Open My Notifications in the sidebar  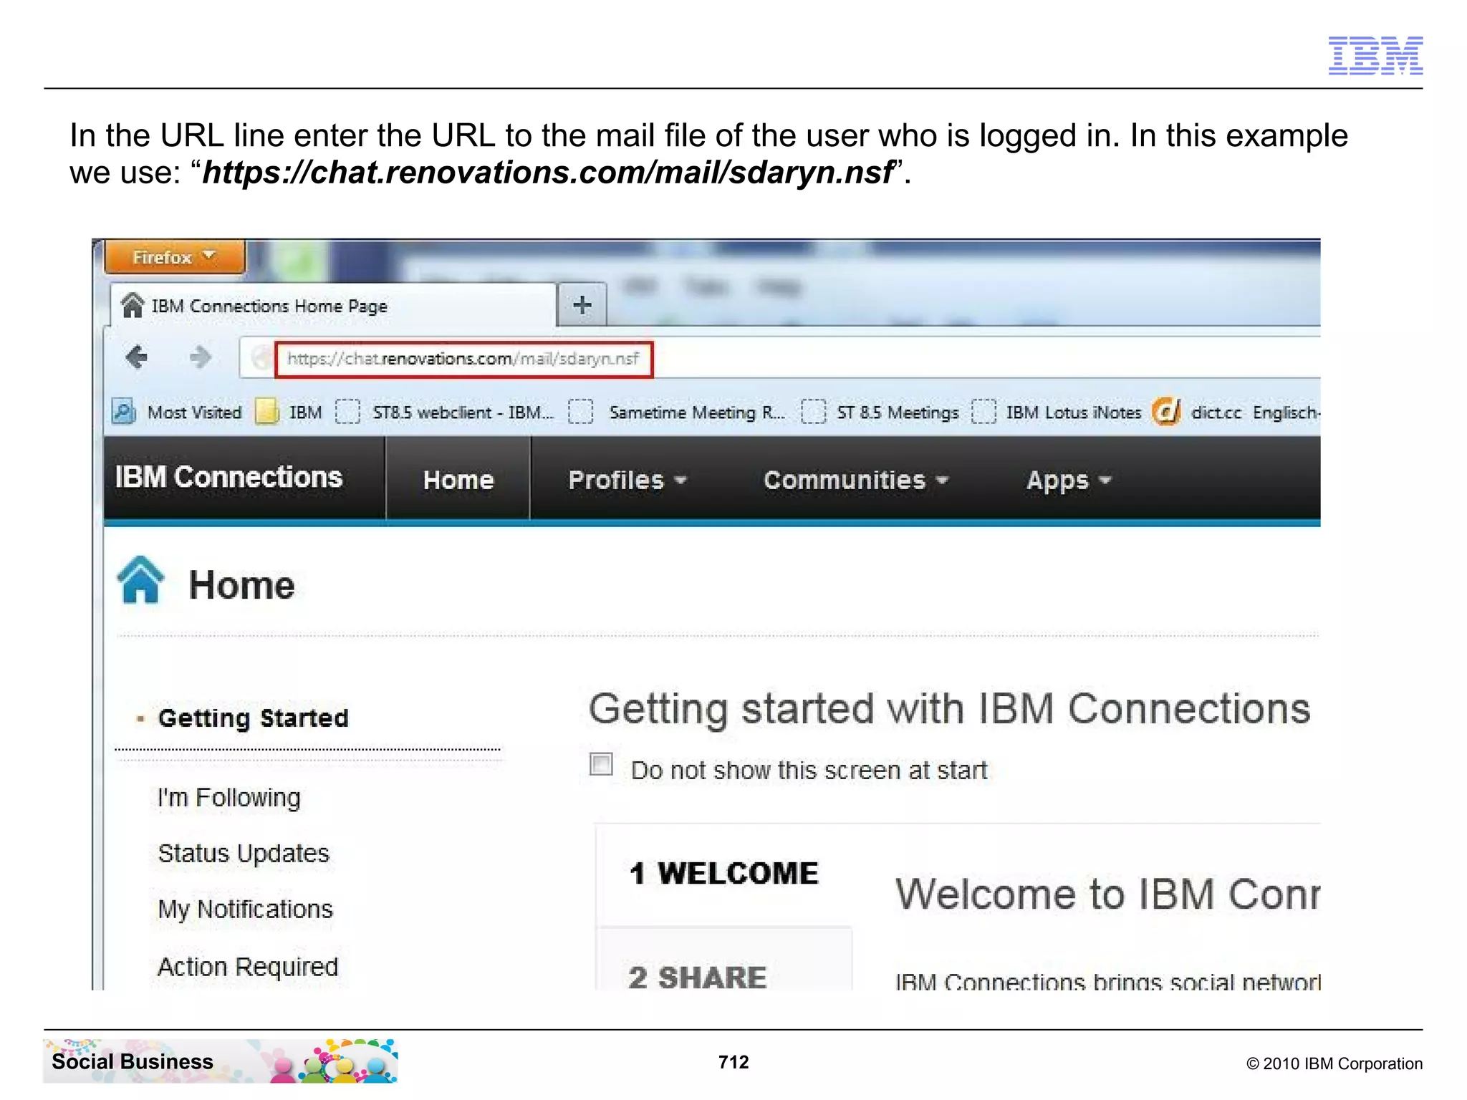tap(245, 909)
